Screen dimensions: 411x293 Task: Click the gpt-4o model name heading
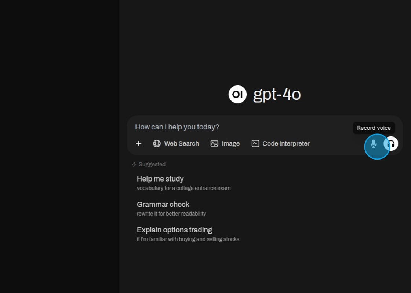coord(277,94)
